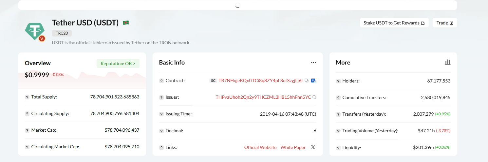Click help icon beside Decimal
The image size is (488, 162).
[x=161, y=131]
